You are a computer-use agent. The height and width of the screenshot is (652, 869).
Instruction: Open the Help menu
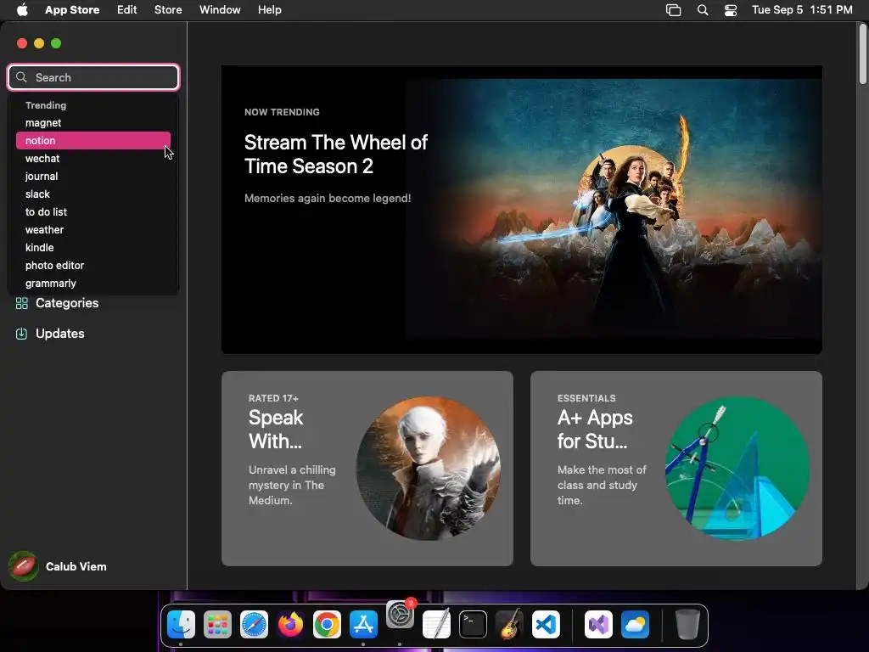click(x=269, y=9)
